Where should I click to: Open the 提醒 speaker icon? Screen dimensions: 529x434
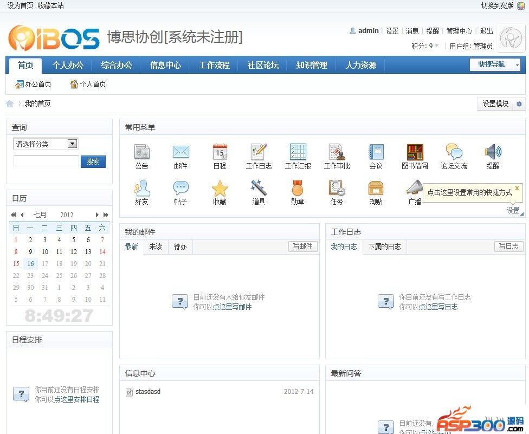pyautogui.click(x=493, y=152)
